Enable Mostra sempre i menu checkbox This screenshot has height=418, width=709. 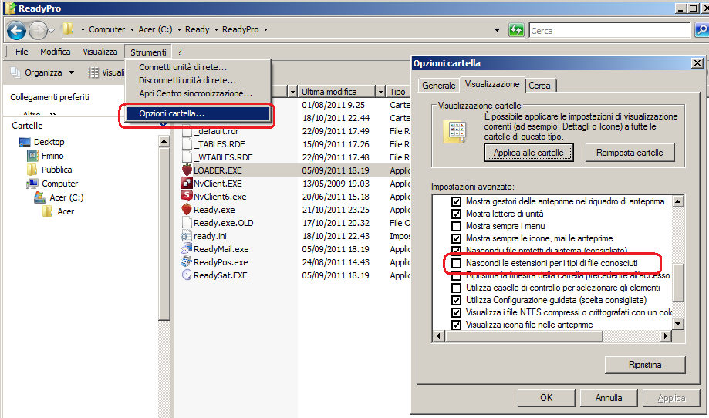(x=456, y=226)
